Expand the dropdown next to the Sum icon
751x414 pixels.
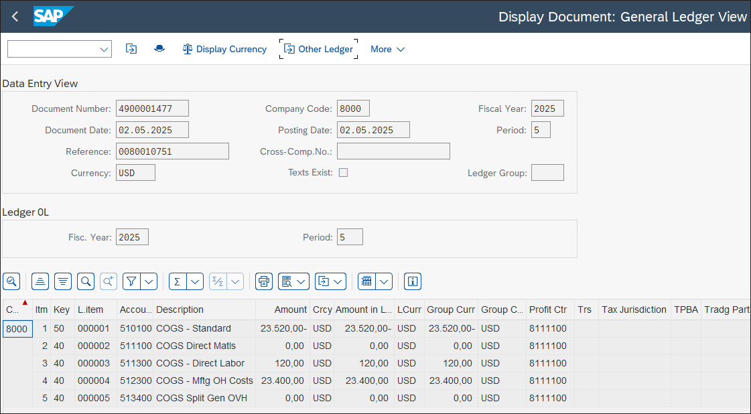pyautogui.click(x=193, y=281)
